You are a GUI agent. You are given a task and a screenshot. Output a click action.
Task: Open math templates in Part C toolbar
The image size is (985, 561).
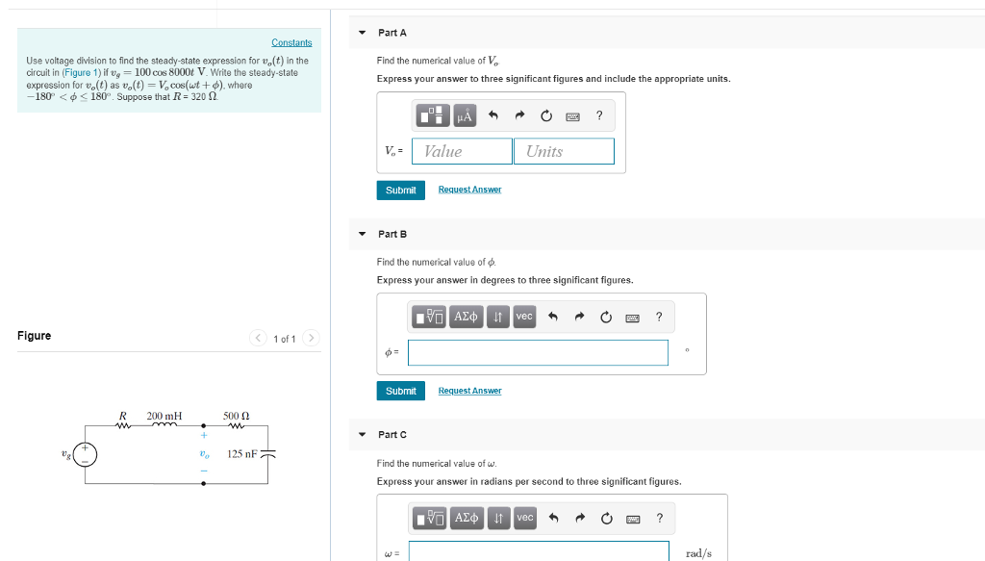(x=430, y=519)
